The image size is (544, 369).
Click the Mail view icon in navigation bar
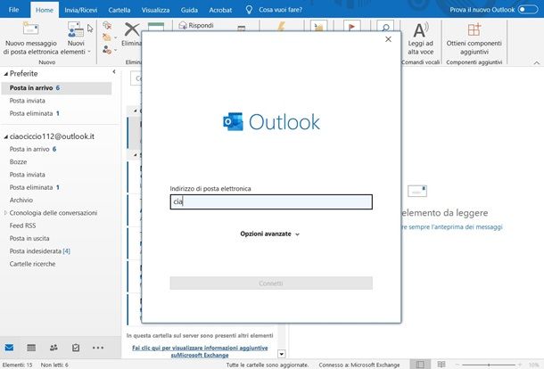[10, 348]
